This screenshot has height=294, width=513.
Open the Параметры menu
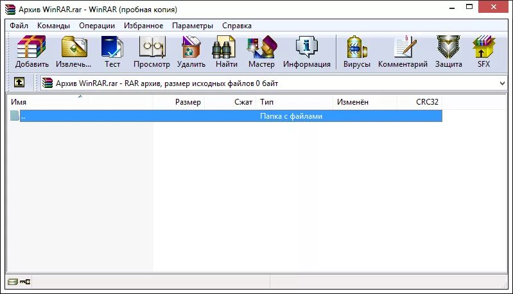point(193,26)
